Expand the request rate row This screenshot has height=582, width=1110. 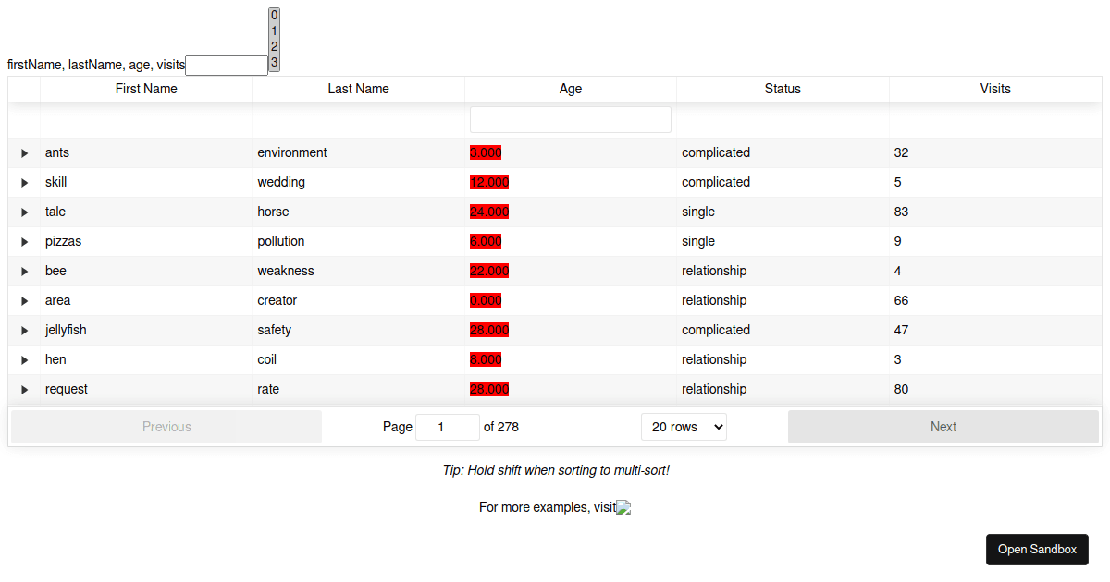pyautogui.click(x=25, y=390)
